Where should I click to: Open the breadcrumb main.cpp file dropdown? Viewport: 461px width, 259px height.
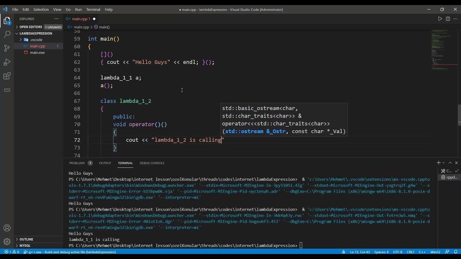pyautogui.click(x=79, y=27)
